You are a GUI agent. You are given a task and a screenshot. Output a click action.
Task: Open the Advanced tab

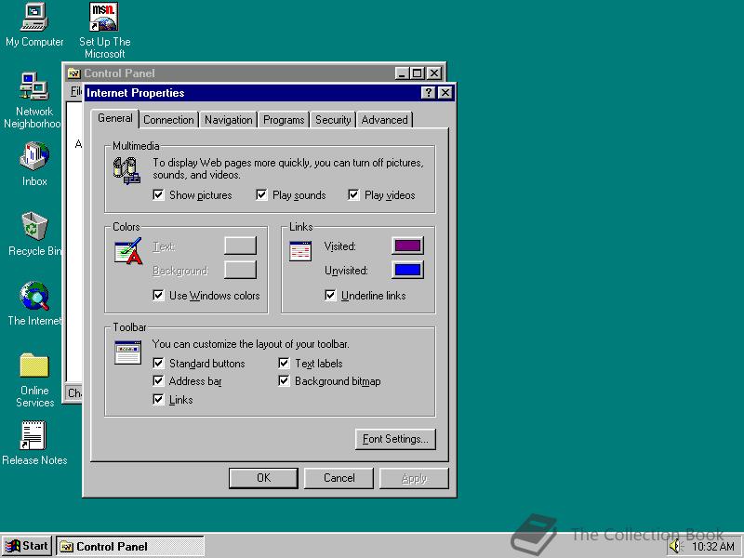[384, 120]
